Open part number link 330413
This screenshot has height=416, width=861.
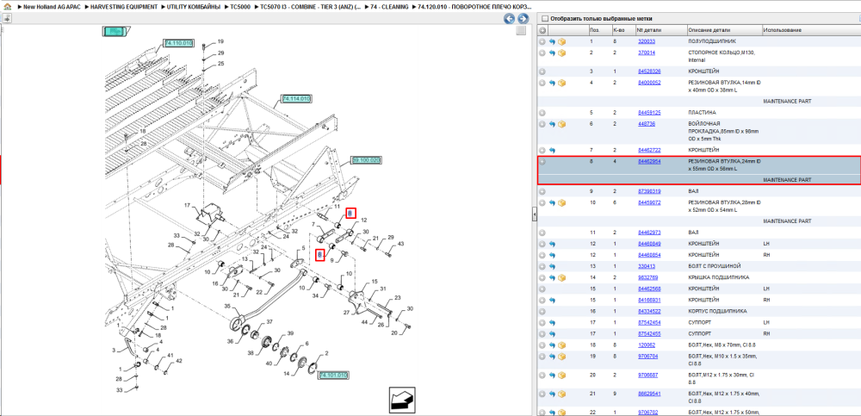click(647, 266)
